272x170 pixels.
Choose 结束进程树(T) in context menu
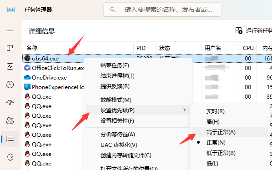pos(138,76)
